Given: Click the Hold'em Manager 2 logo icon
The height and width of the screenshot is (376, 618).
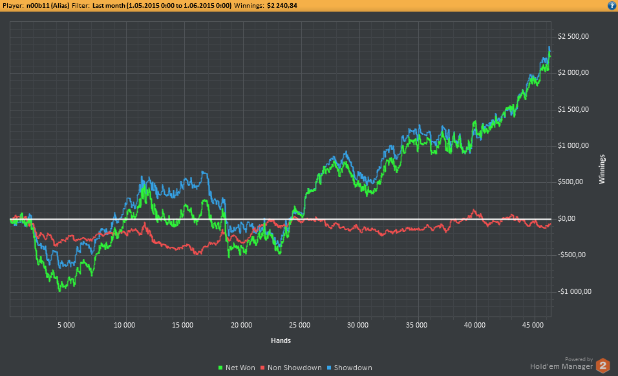Looking at the screenshot, I should point(603,366).
